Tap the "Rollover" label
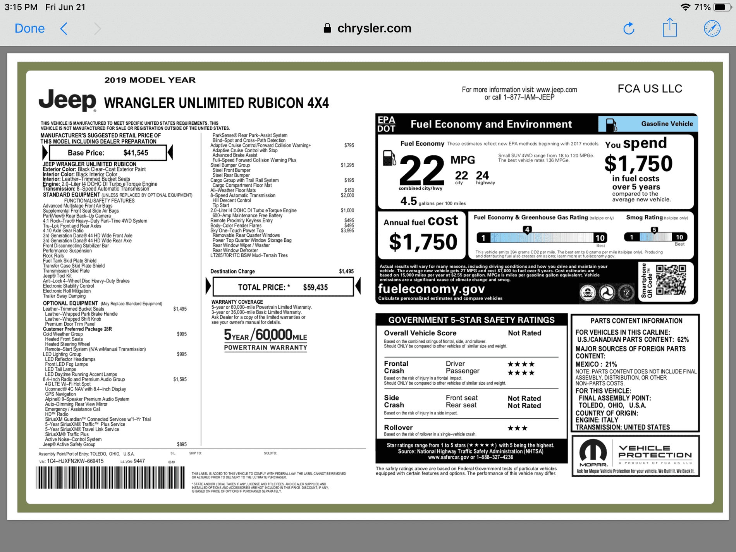Image resolution: width=736 pixels, height=552 pixels. coord(398,428)
